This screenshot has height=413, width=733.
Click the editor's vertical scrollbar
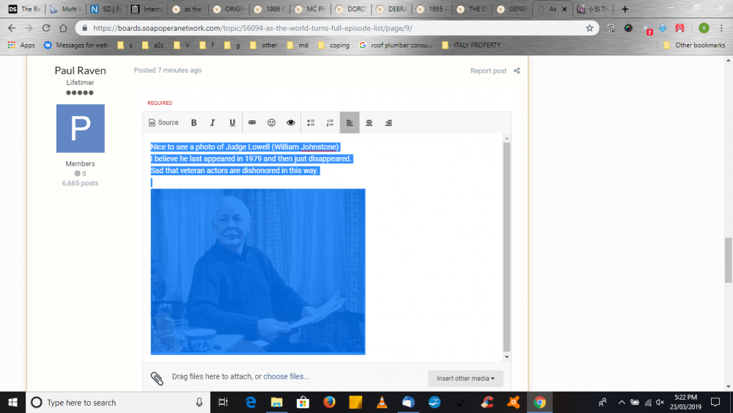point(506,242)
